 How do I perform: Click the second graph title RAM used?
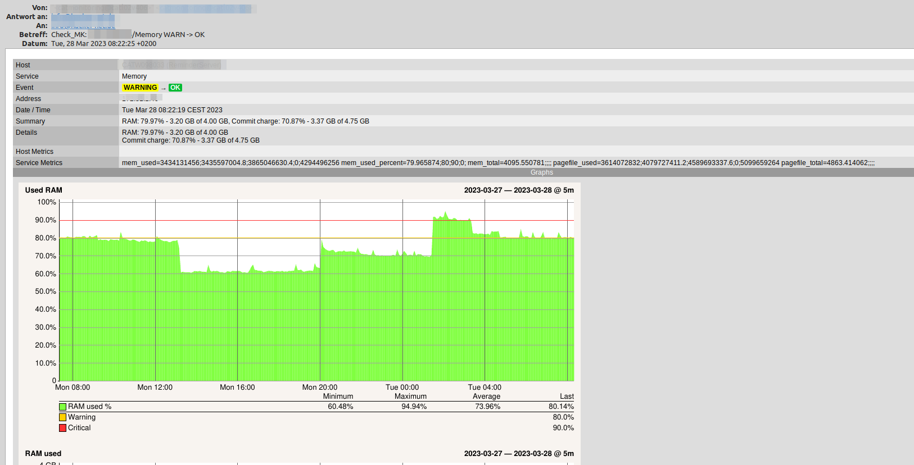tap(43, 454)
